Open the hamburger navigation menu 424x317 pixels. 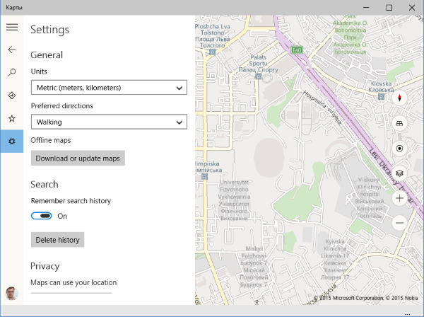click(11, 27)
